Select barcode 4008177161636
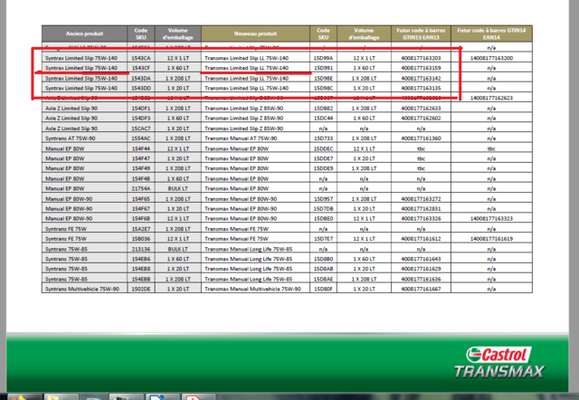Screen dimensions: 579x400 tap(421, 279)
